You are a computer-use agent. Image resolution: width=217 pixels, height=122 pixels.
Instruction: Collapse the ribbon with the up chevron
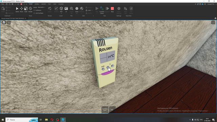[195, 4]
